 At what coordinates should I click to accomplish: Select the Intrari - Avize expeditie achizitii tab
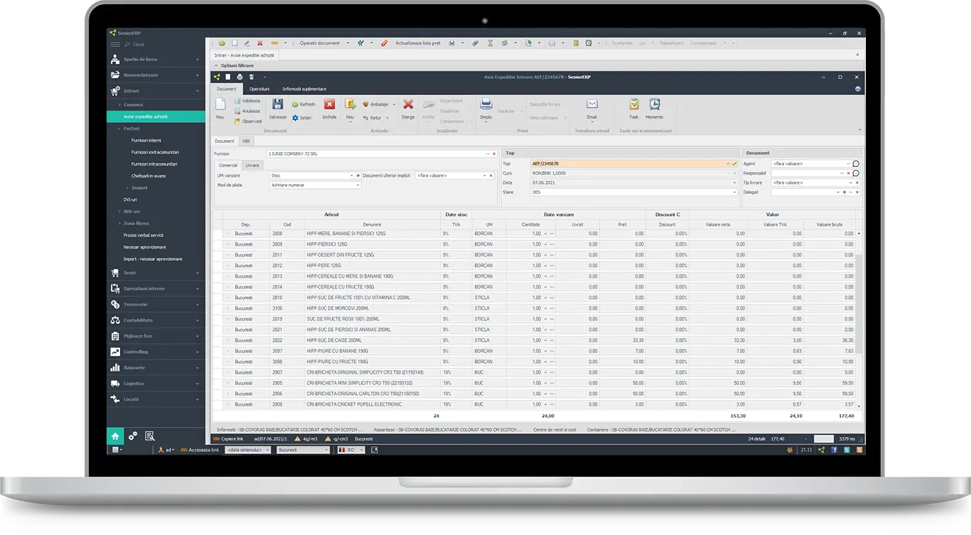point(244,55)
